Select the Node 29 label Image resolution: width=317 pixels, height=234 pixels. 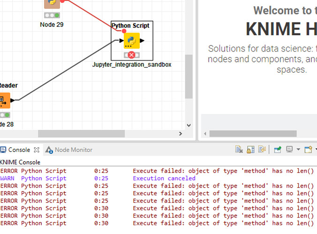point(52,25)
